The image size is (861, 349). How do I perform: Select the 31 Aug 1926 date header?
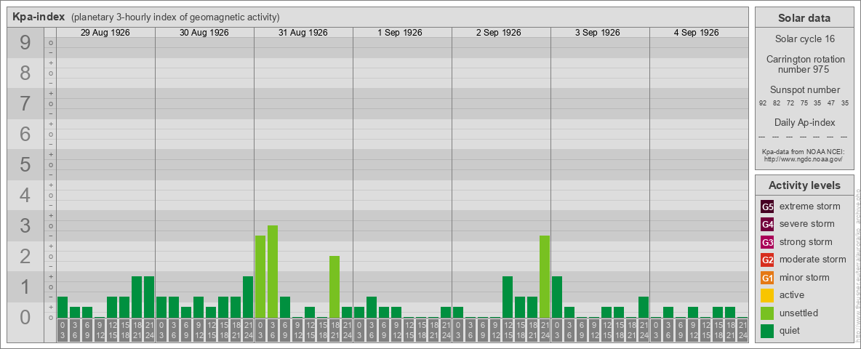303,33
